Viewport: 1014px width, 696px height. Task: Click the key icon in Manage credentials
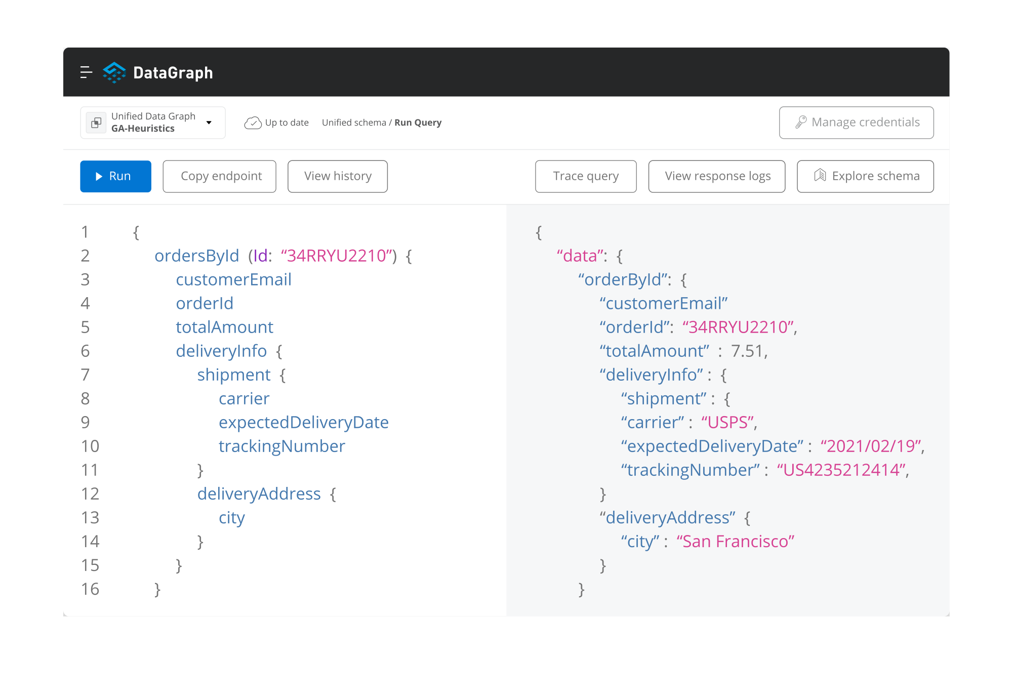(x=801, y=122)
